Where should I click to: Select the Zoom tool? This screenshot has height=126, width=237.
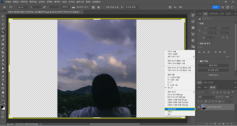pos(3,96)
